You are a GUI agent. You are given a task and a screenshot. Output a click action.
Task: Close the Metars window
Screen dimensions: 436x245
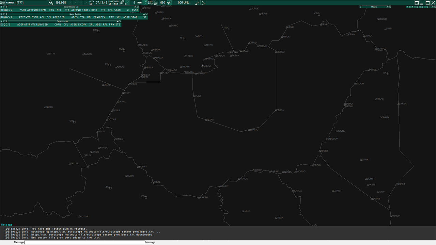click(390, 7)
